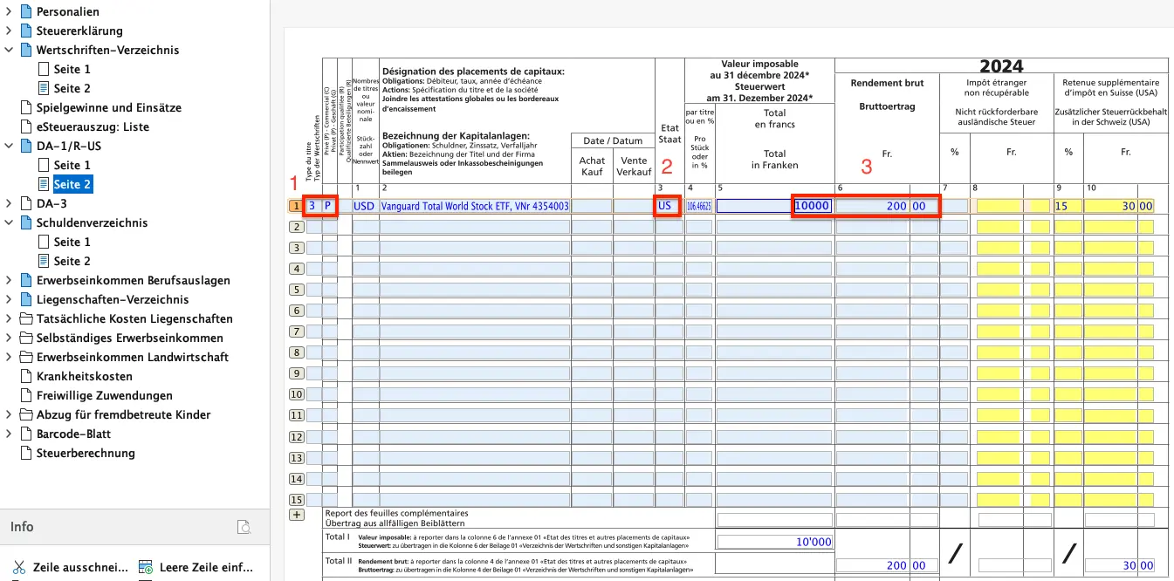Screen dimensions: 1174x581
Task: Select Spielgewinne und Einsätze in the tree
Action: pos(108,107)
